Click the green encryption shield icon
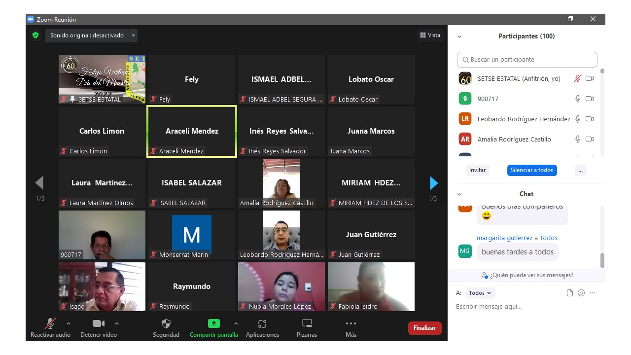Image resolution: width=631 pixels, height=355 pixels. tap(35, 35)
